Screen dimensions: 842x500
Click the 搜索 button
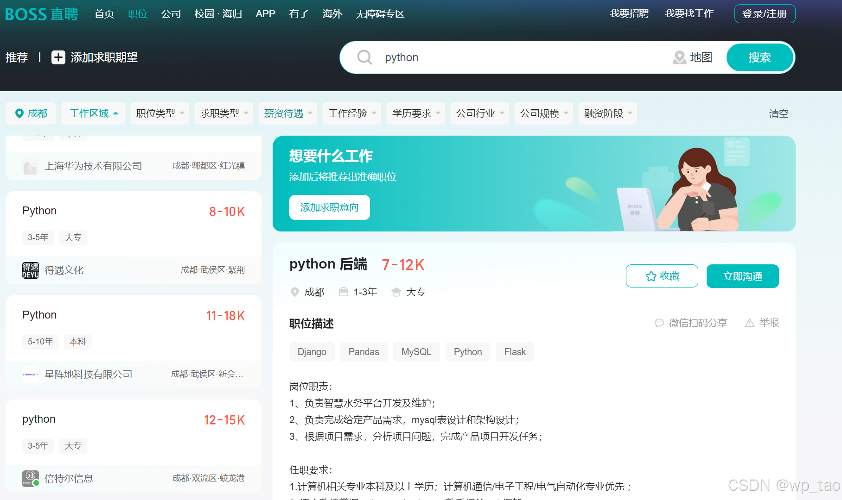point(760,57)
